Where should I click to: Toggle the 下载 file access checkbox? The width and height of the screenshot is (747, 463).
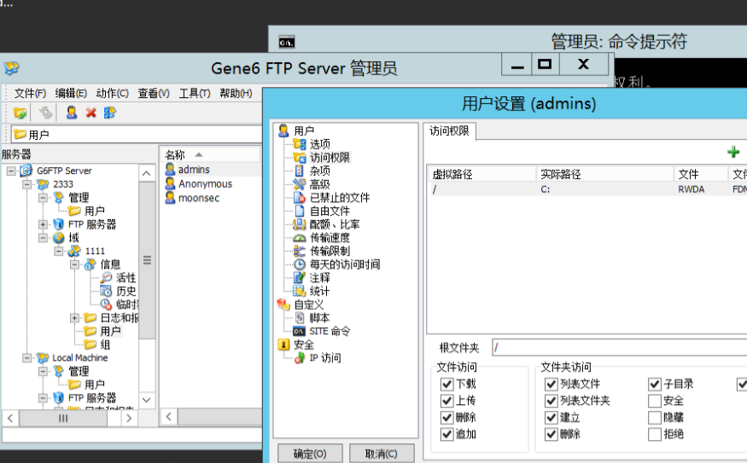click(x=446, y=384)
